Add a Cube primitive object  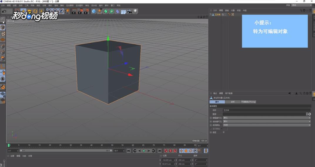pos(94,11)
